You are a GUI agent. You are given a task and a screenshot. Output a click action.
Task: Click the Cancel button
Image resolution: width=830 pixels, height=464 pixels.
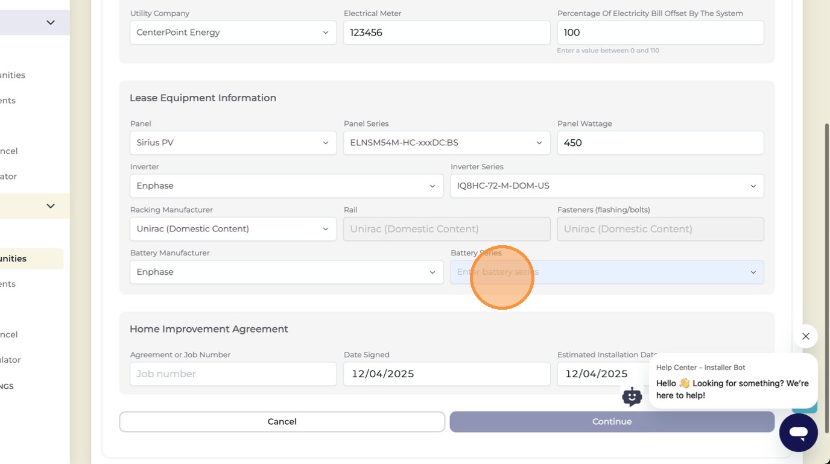282,422
